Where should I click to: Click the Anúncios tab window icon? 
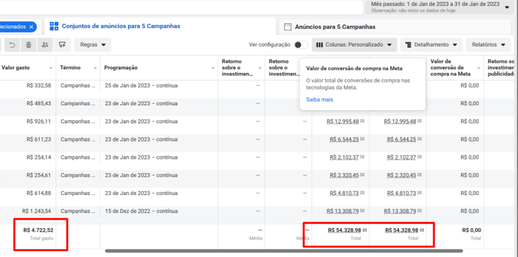click(287, 26)
